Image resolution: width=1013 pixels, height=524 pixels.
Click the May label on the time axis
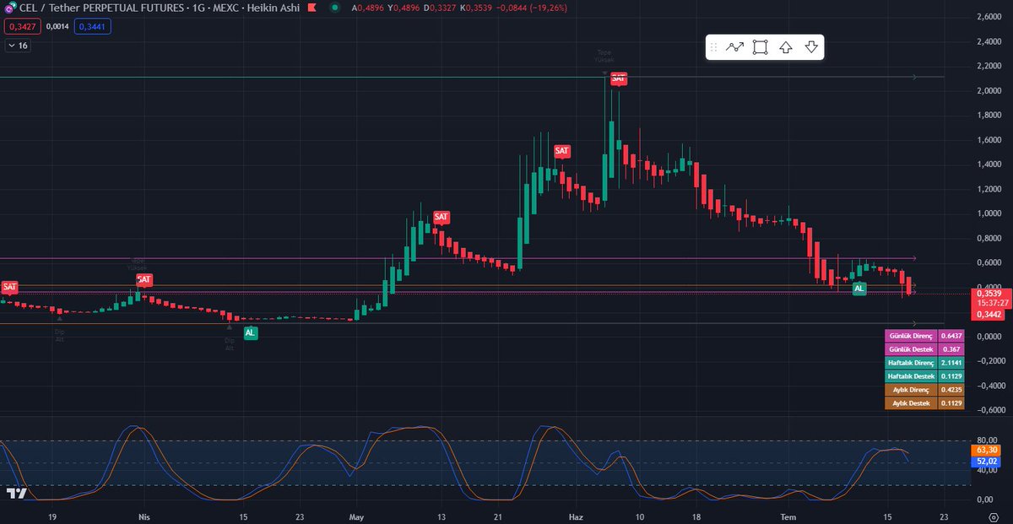click(355, 516)
